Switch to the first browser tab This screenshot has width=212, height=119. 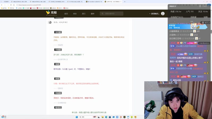coord(19,2)
